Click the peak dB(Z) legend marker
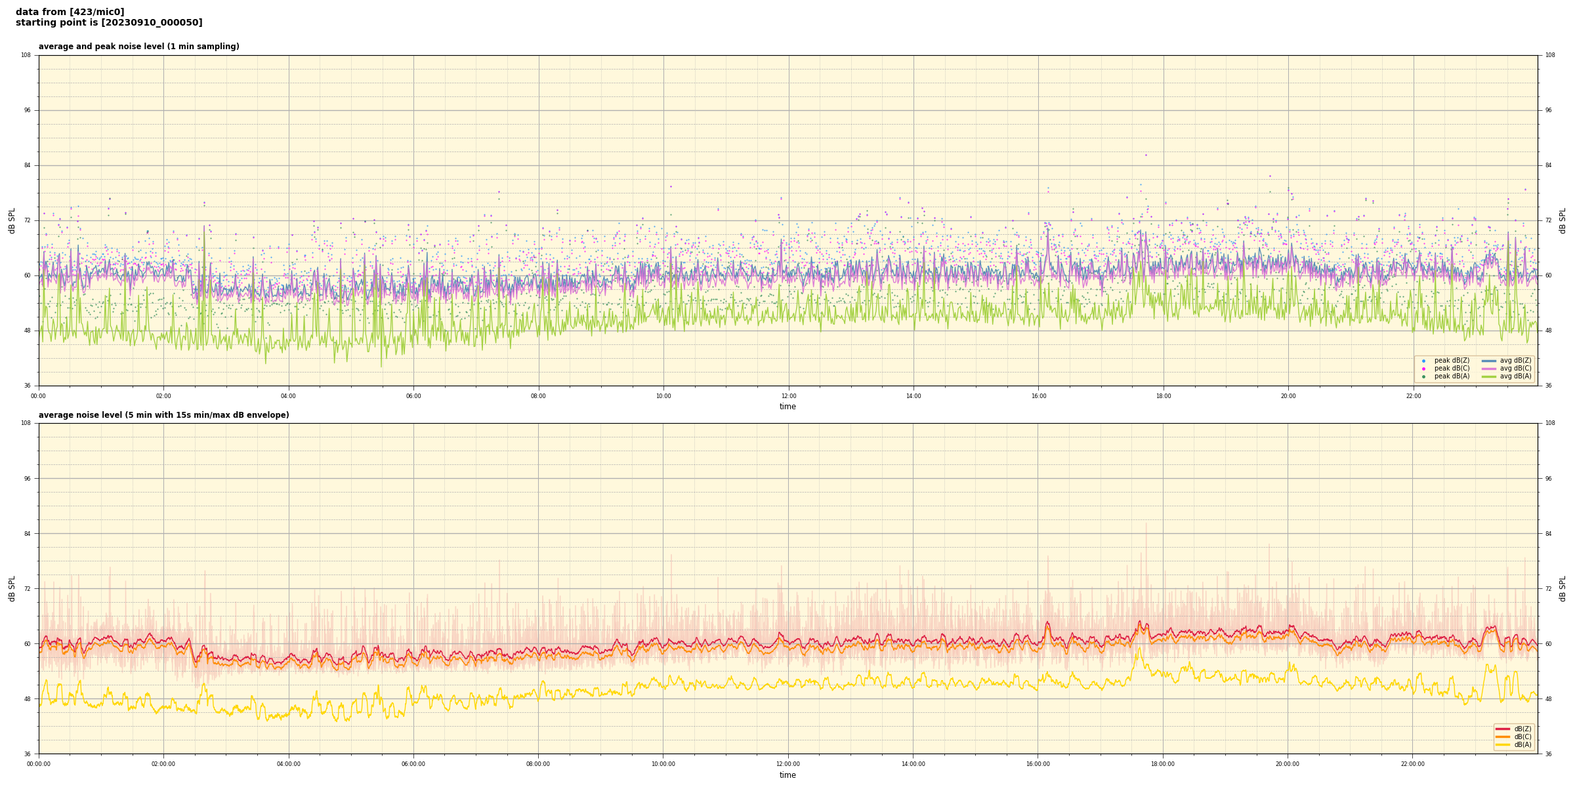The image size is (1575, 787). click(1423, 361)
